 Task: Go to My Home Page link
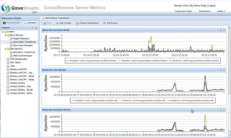(x=198, y=5)
